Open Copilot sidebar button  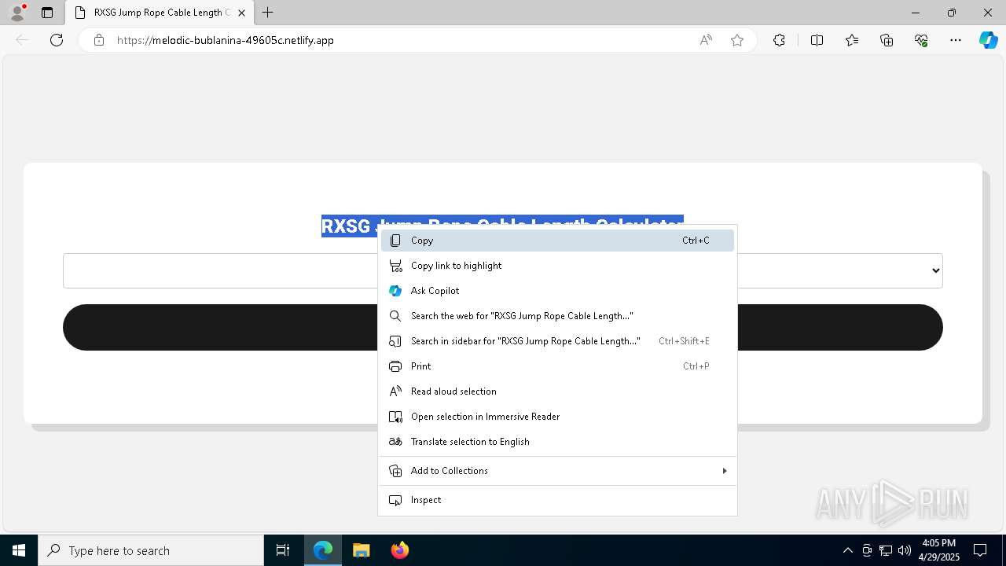tap(988, 40)
